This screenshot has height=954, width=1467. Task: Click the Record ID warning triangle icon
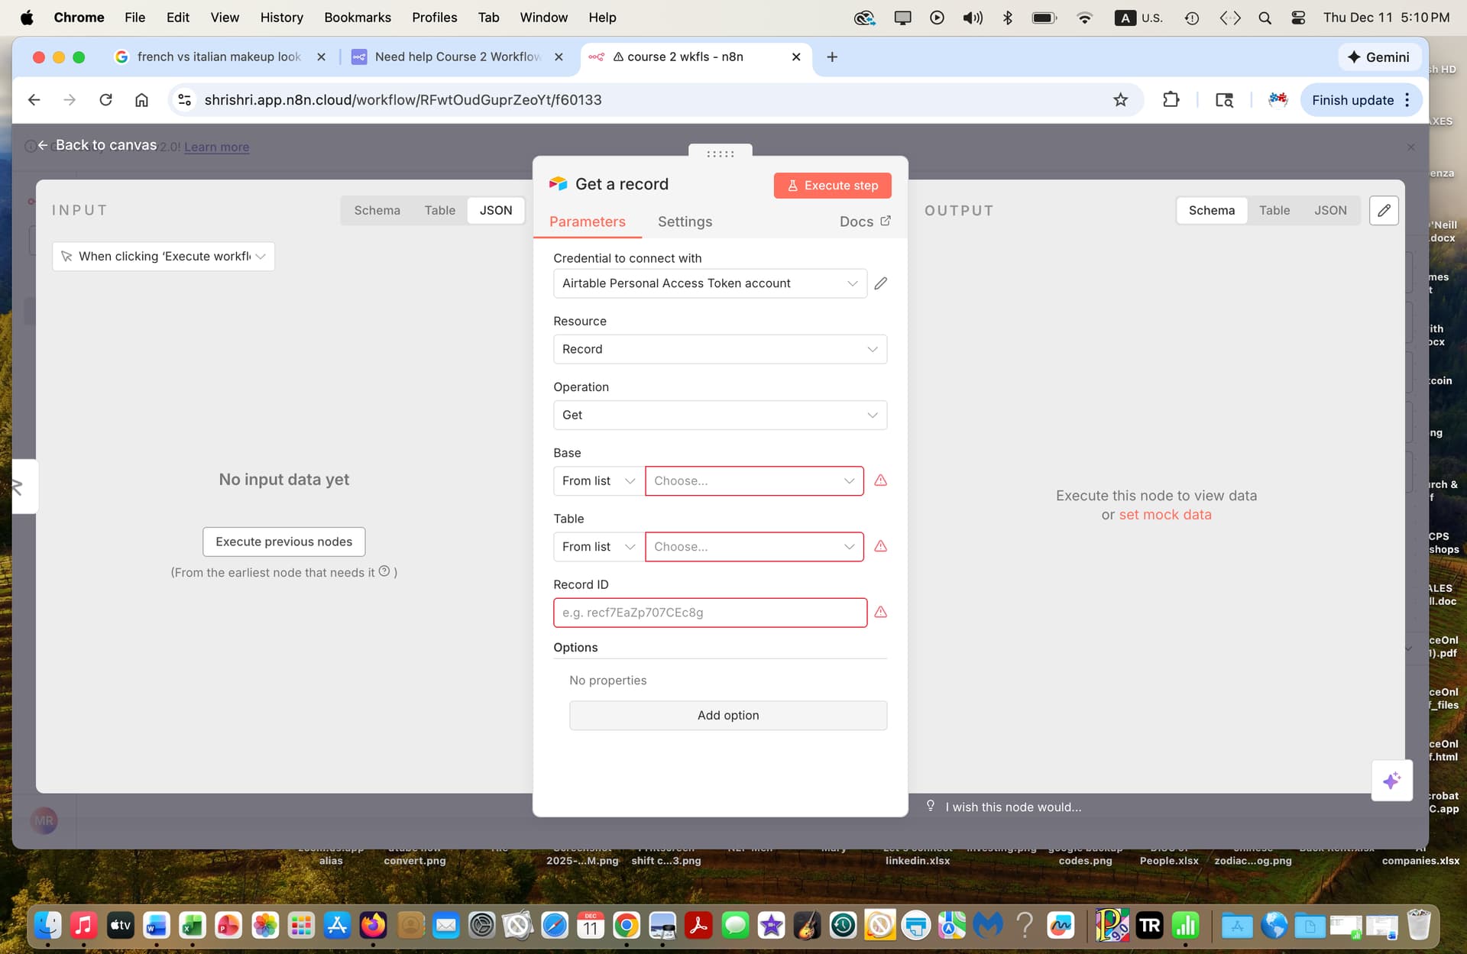[x=880, y=612]
